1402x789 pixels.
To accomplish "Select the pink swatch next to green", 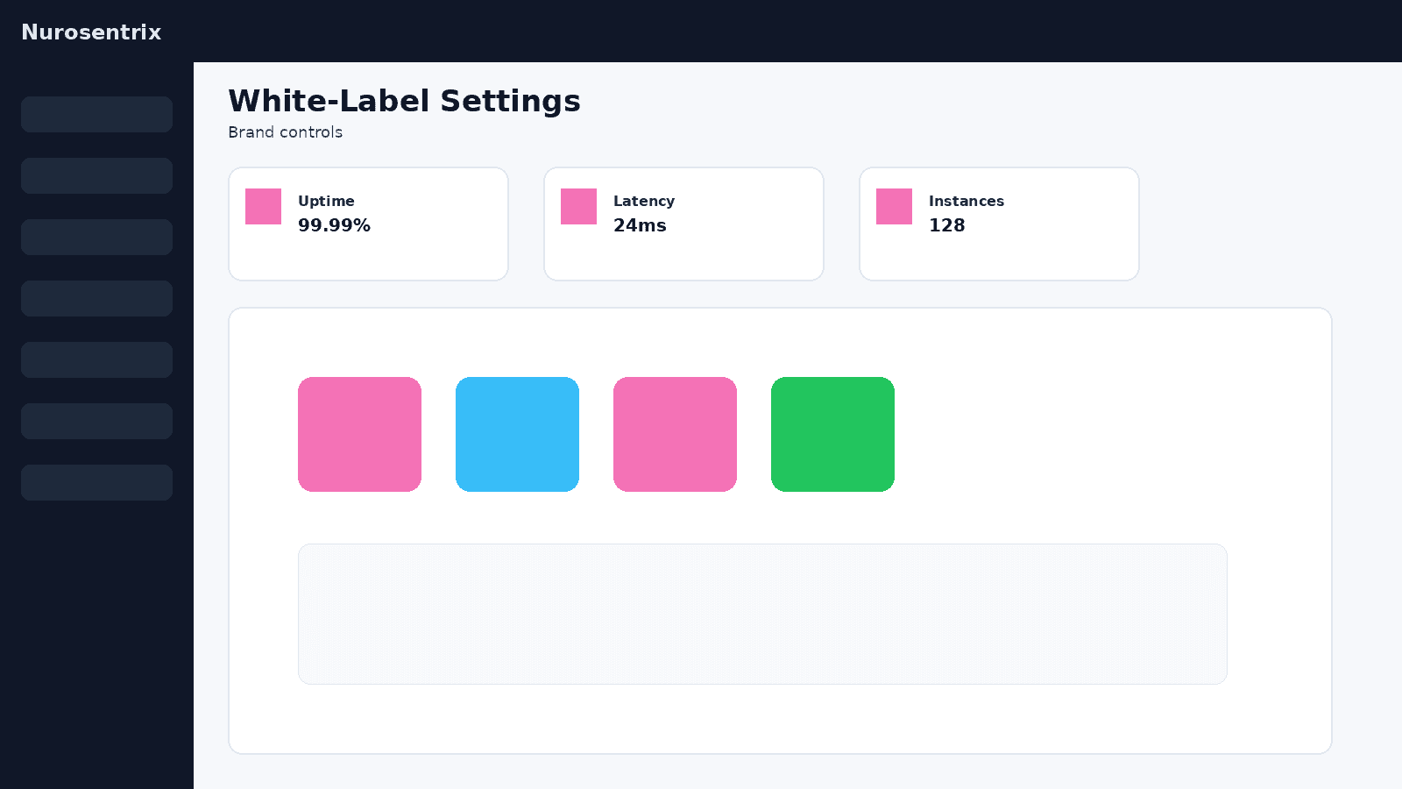I will (x=675, y=434).
